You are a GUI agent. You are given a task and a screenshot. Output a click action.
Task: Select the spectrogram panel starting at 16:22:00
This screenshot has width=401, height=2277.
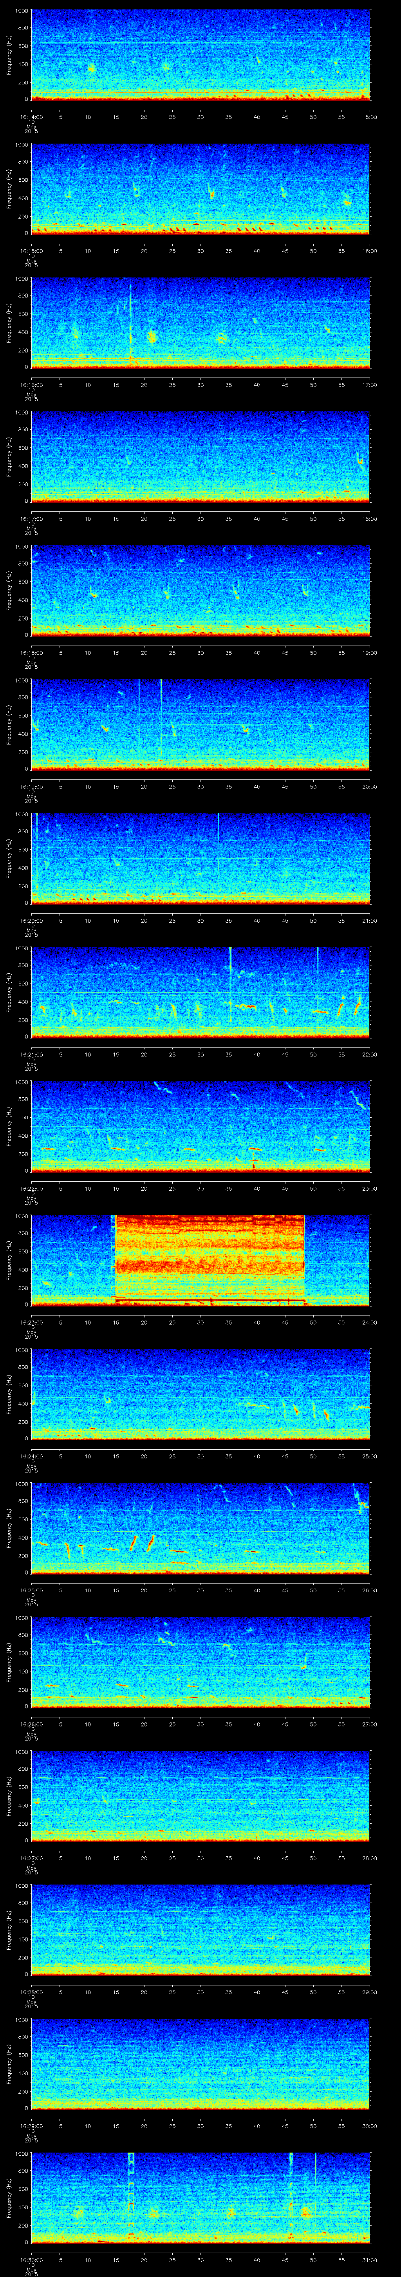click(x=201, y=1126)
